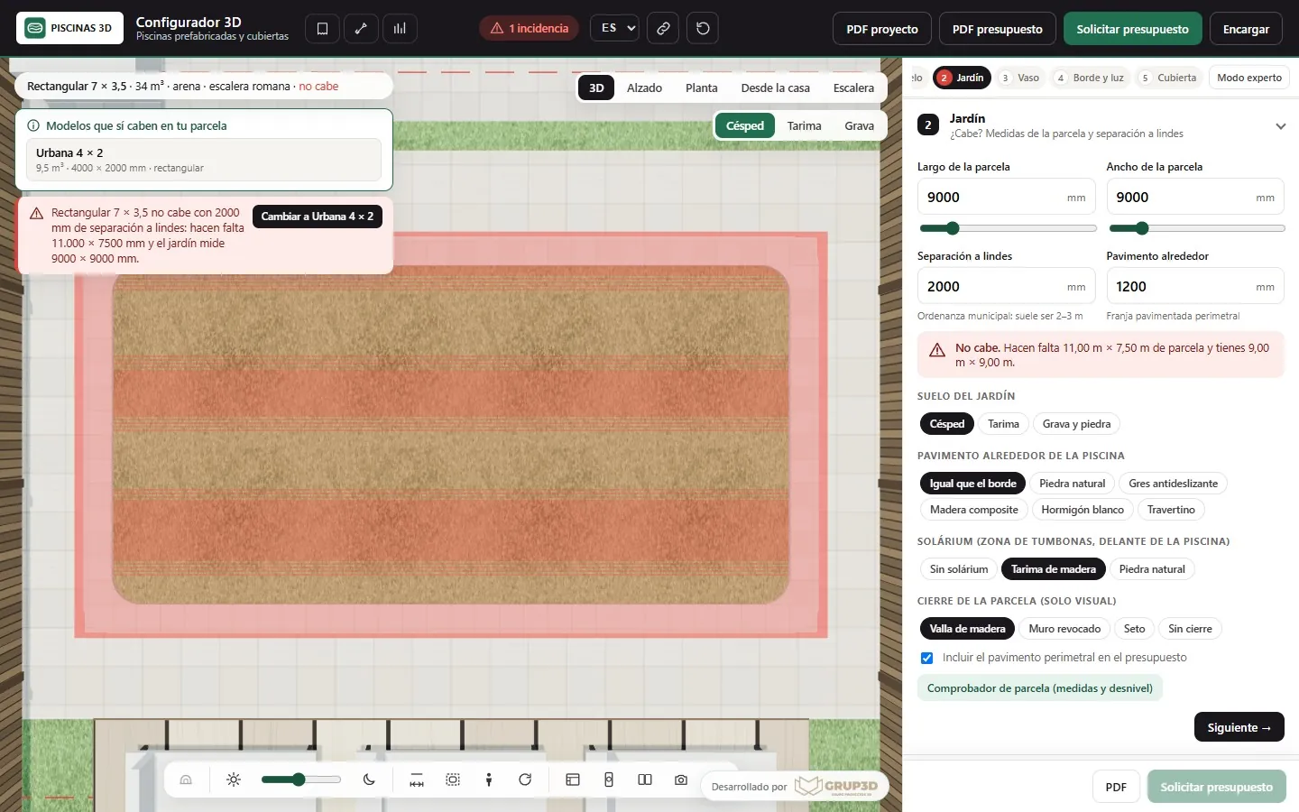Open the bar chart statistics icon
This screenshot has width=1299, height=812.
(x=400, y=29)
